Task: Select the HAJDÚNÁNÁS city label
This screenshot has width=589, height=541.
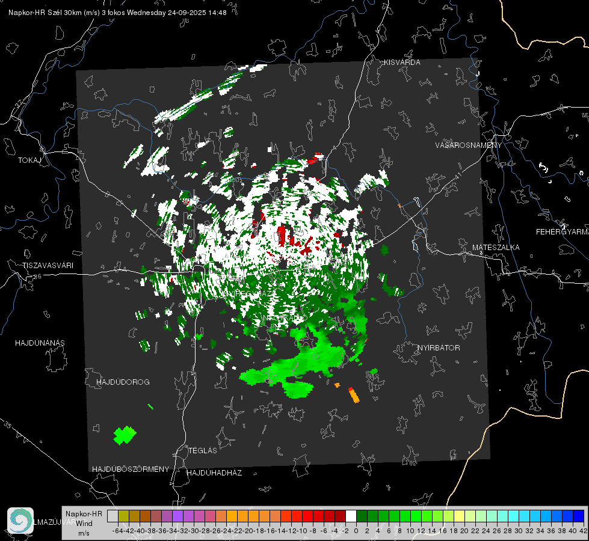Action: click(x=40, y=343)
